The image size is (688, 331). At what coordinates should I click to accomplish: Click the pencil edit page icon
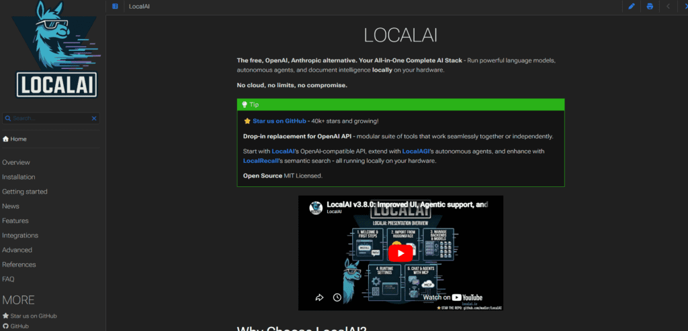(x=632, y=7)
